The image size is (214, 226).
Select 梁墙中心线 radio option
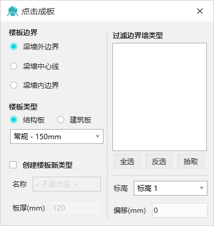click(x=14, y=66)
